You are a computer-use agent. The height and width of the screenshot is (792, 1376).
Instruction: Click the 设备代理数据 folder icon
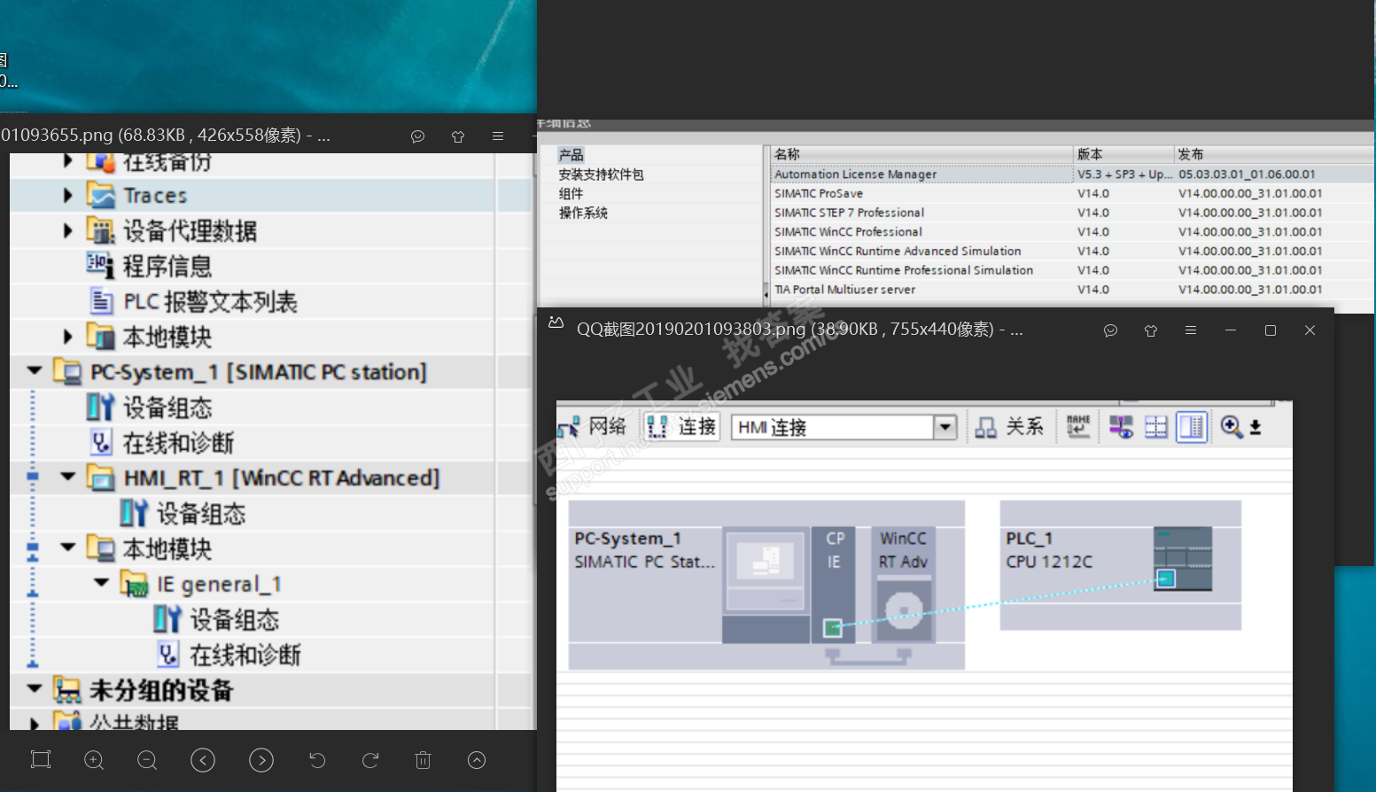[101, 230]
